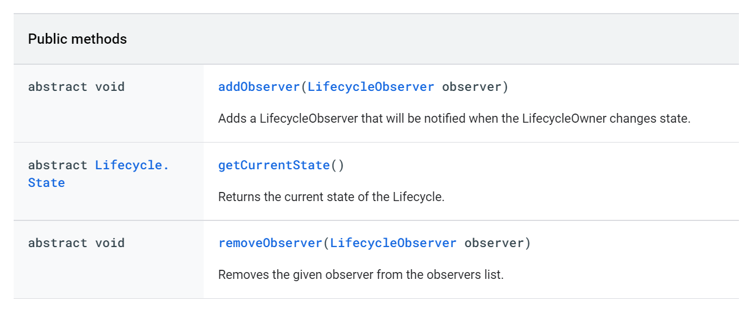Open the addObserver method link
756x309 pixels.
click(259, 87)
